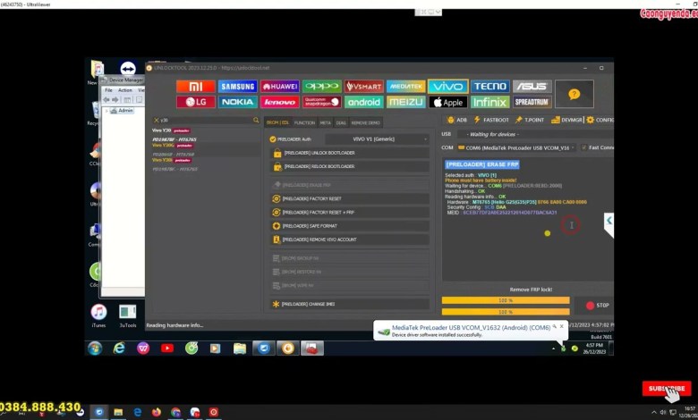Open the File menu in Device Manager
The image size is (698, 420).
(x=108, y=90)
